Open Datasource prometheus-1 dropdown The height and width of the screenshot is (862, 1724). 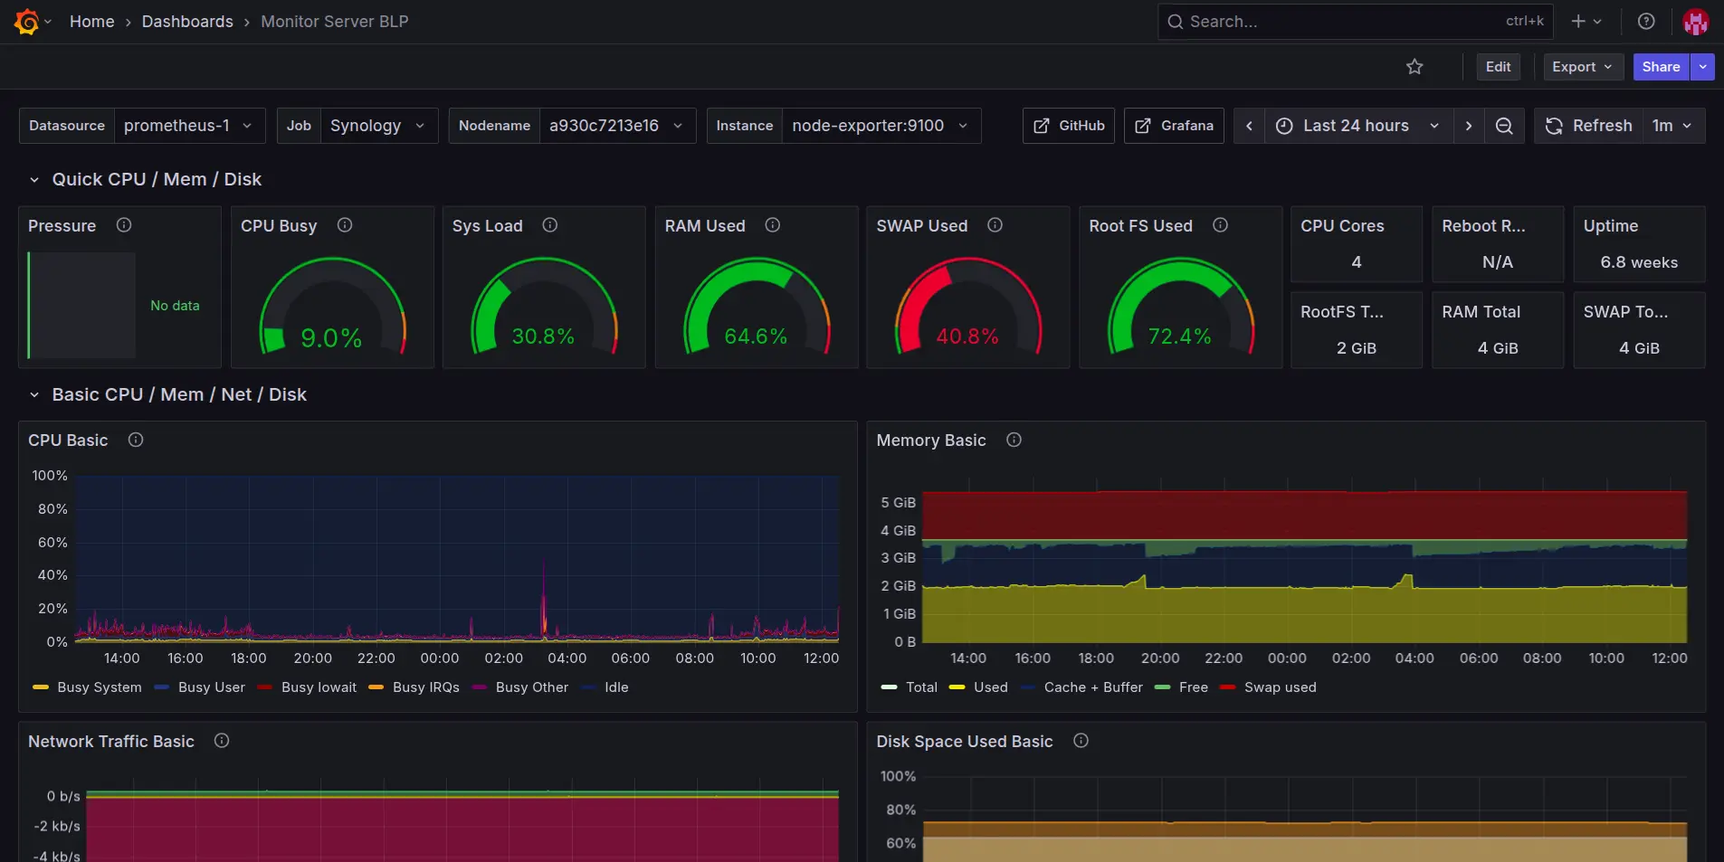click(x=190, y=126)
